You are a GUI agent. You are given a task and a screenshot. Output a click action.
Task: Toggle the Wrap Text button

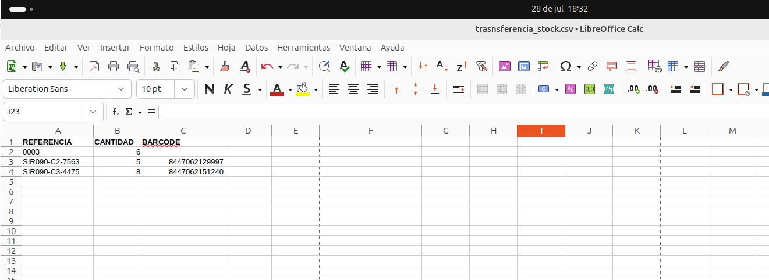click(x=458, y=89)
